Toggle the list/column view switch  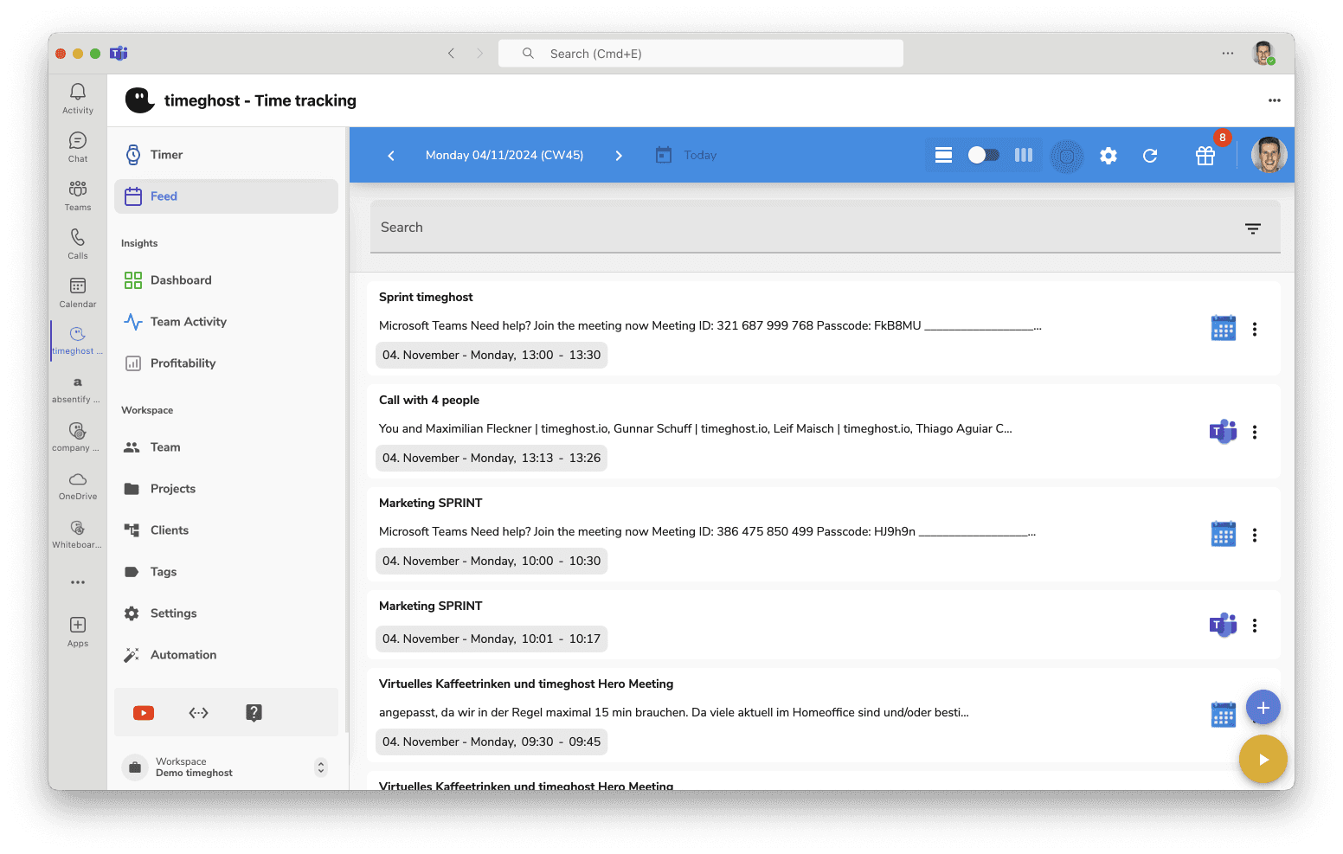(983, 155)
